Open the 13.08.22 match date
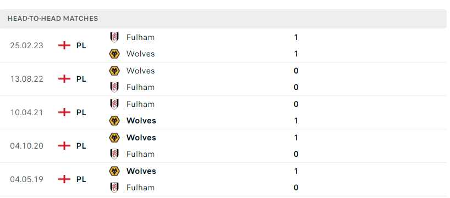Image resolution: width=450 pixels, height=198 pixels. 27,79
